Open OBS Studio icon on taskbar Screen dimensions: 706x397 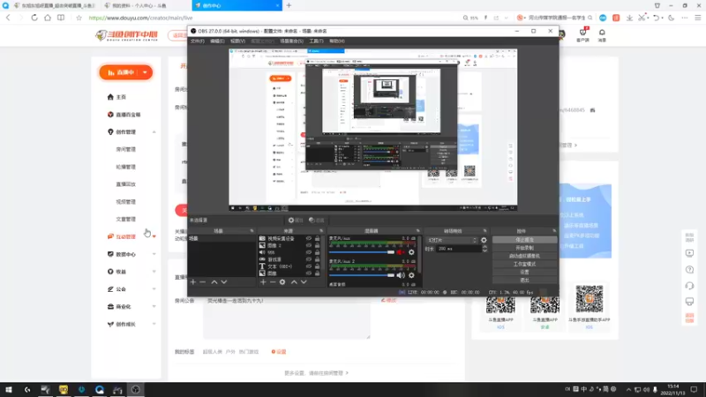tap(136, 390)
